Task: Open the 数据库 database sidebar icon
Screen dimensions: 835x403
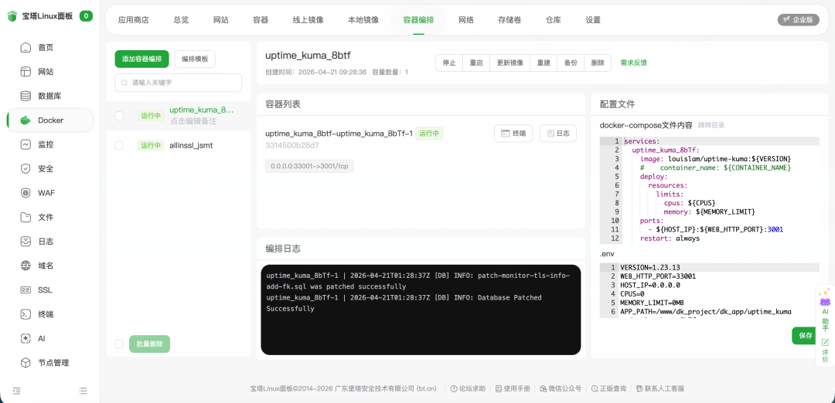Action: 26,97
